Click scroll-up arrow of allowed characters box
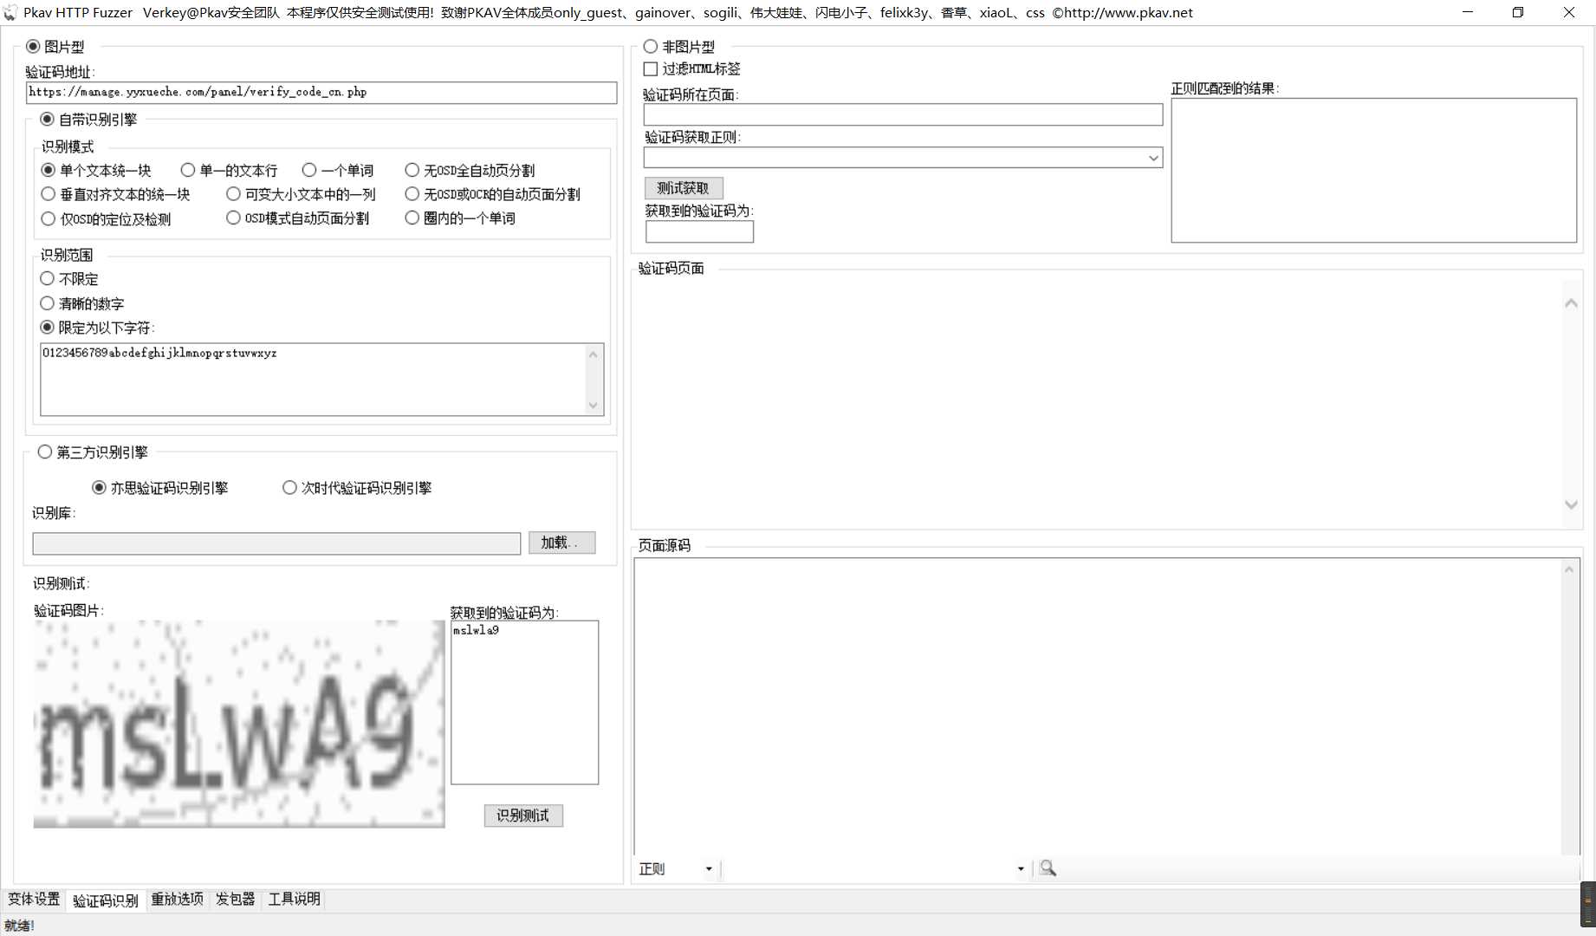Viewport: 1596px width, 936px height. click(594, 354)
